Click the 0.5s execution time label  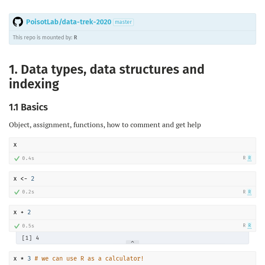[28, 226]
